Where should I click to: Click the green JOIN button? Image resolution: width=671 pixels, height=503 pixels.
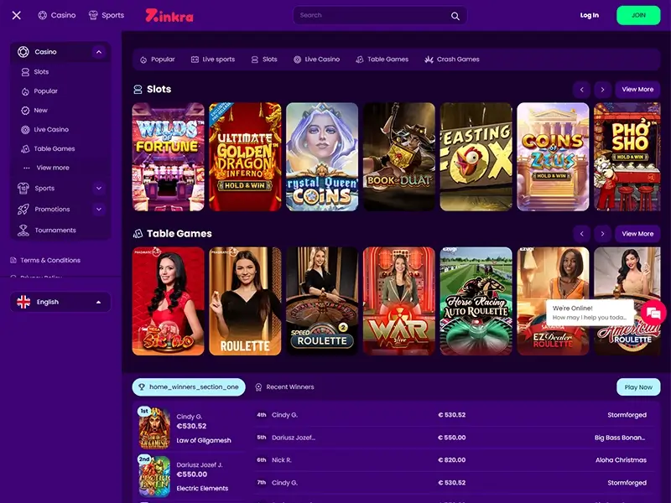(x=638, y=15)
